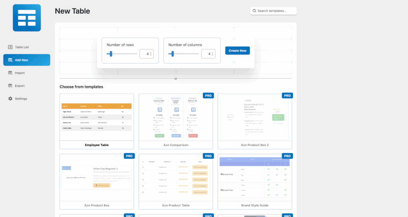The width and height of the screenshot is (408, 217).
Task: Open the Import page
Action: coord(27,73)
